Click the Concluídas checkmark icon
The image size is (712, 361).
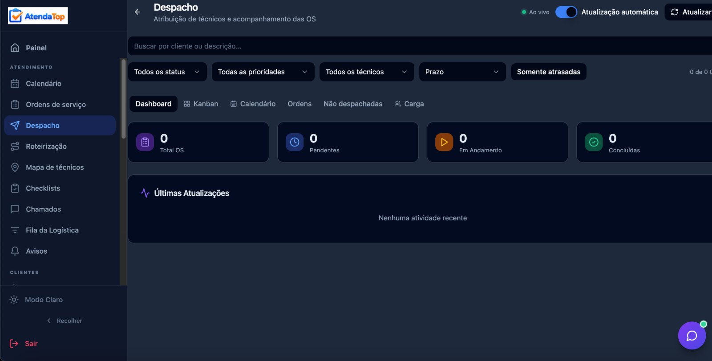[594, 142]
